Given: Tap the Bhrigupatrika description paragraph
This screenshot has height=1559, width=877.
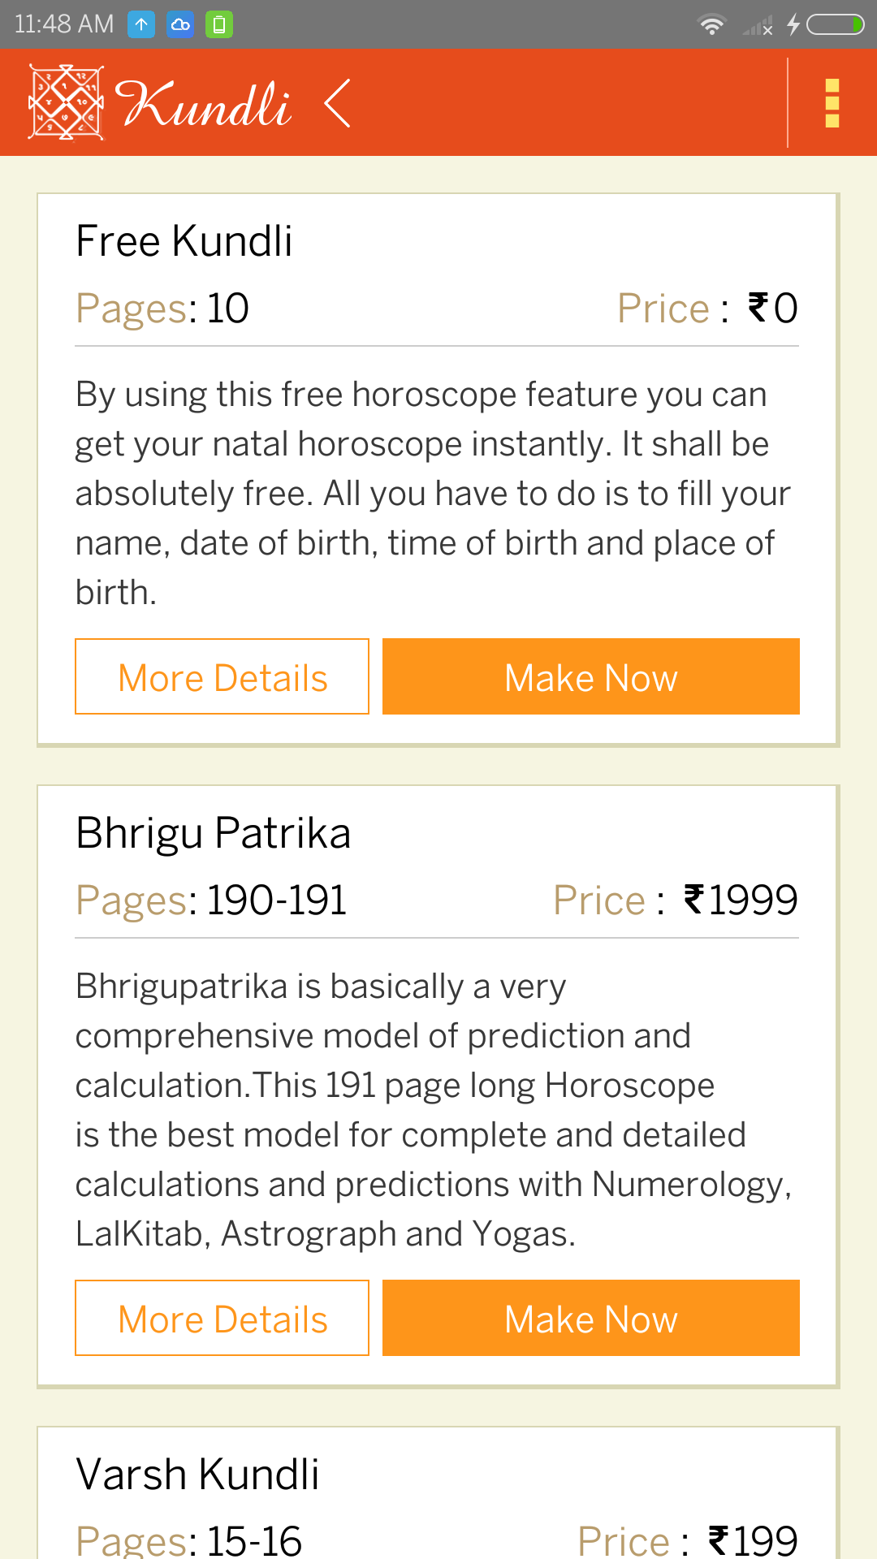Looking at the screenshot, I should [x=434, y=1110].
